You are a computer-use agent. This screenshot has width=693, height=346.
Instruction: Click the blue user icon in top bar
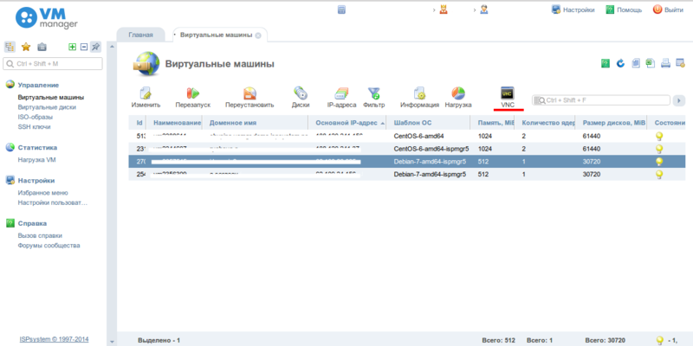pyautogui.click(x=484, y=10)
